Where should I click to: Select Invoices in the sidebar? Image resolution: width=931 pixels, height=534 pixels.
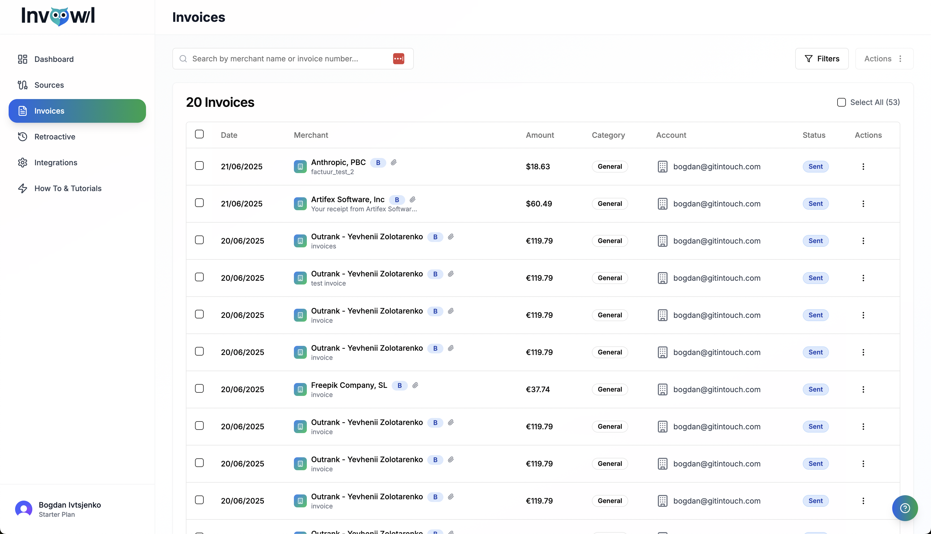pos(77,111)
